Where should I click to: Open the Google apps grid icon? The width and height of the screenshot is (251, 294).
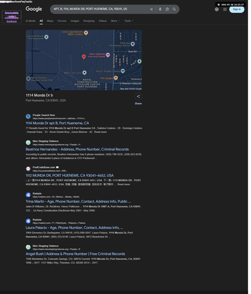(225, 9)
